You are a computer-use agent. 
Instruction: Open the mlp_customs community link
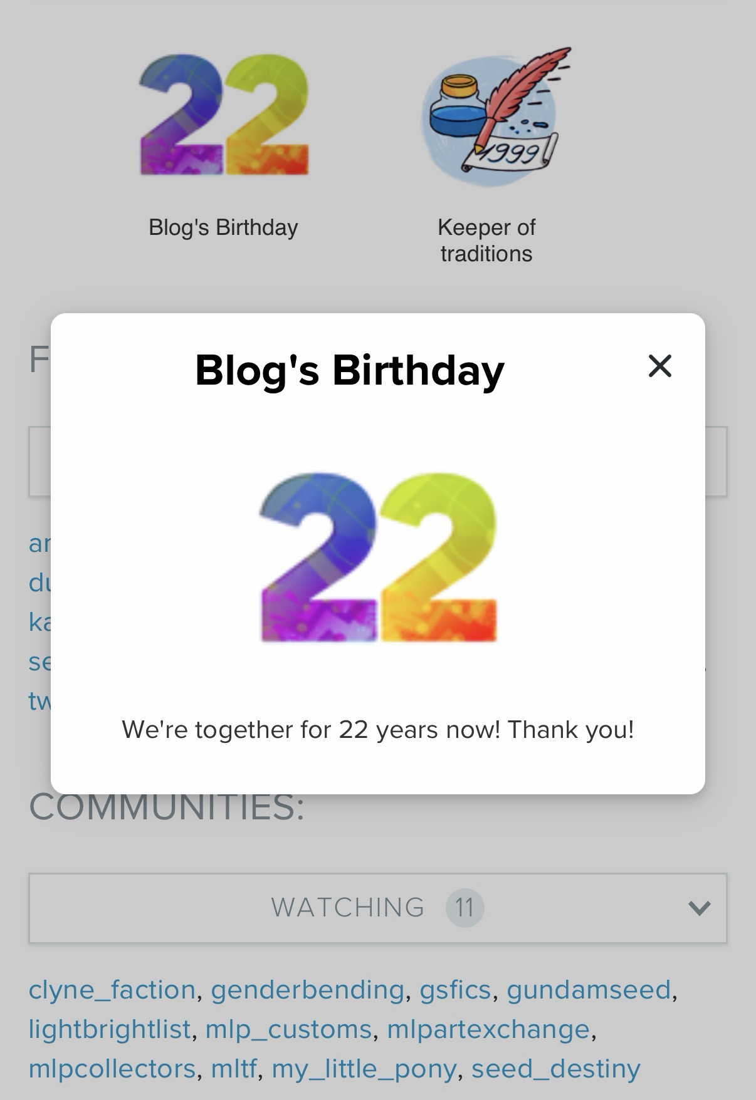click(288, 1029)
